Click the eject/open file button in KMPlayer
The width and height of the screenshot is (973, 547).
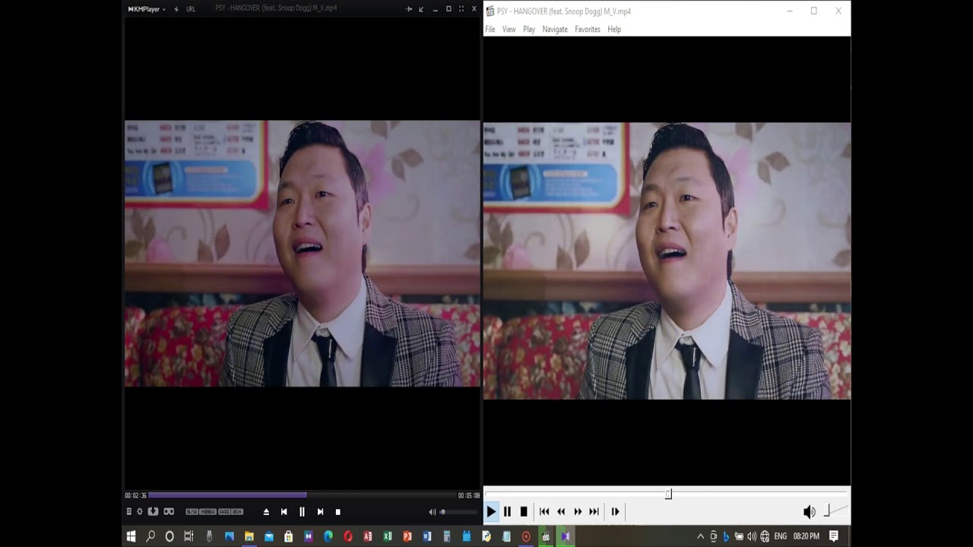click(x=266, y=512)
